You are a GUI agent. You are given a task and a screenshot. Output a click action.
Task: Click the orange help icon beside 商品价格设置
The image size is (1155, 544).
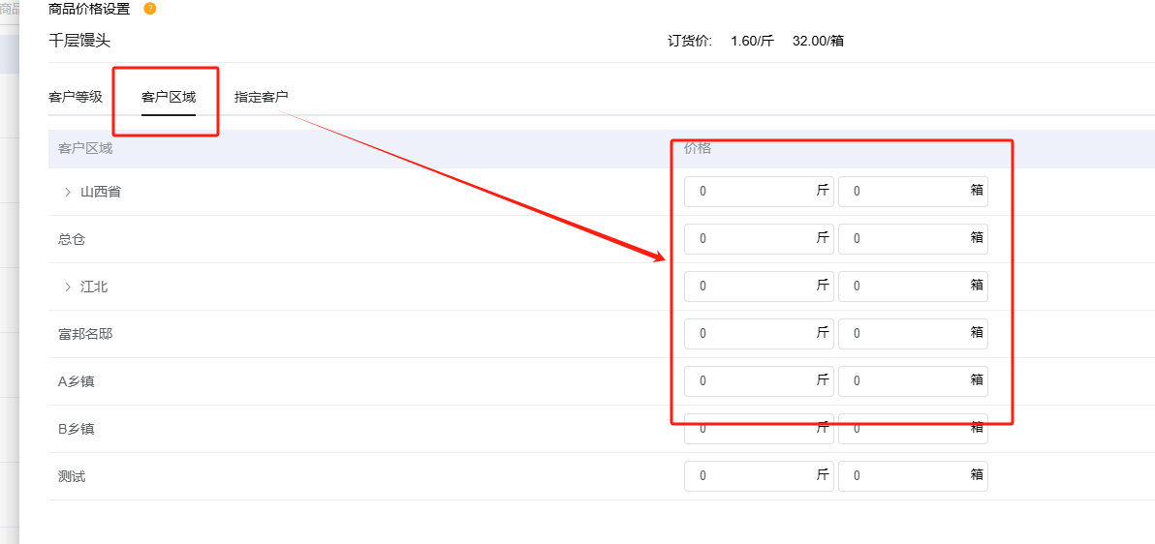point(149,9)
